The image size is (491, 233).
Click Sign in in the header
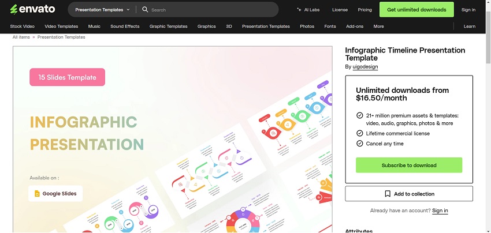tap(468, 10)
